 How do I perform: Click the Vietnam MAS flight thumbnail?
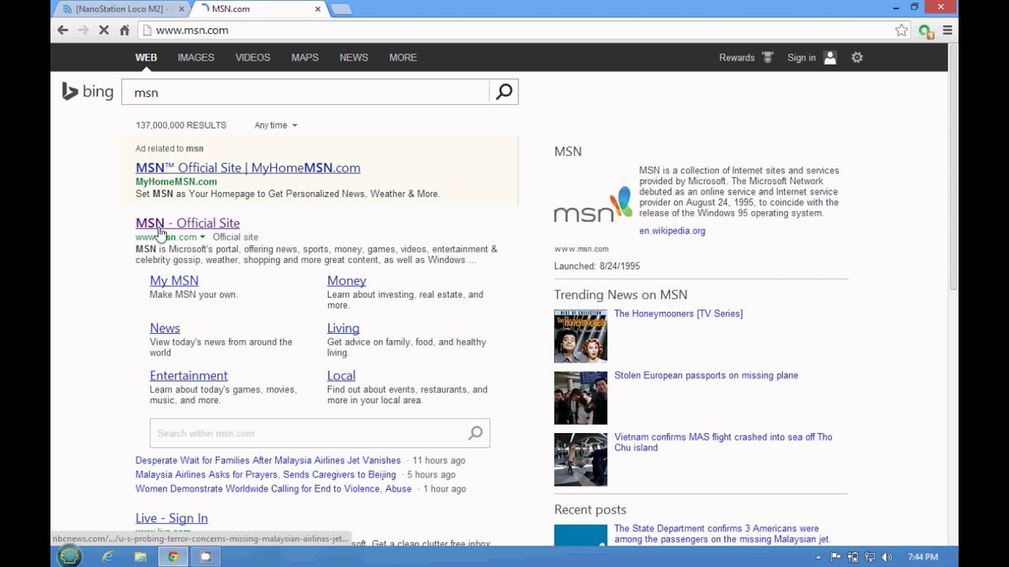(581, 460)
